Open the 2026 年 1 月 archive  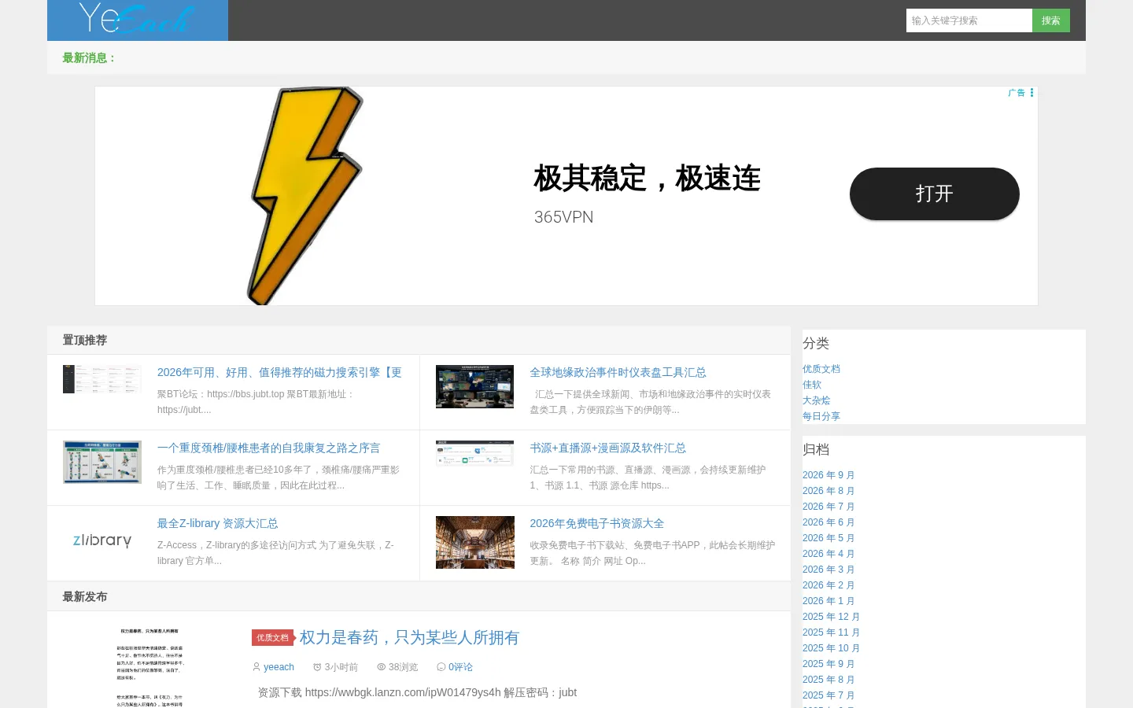(829, 601)
